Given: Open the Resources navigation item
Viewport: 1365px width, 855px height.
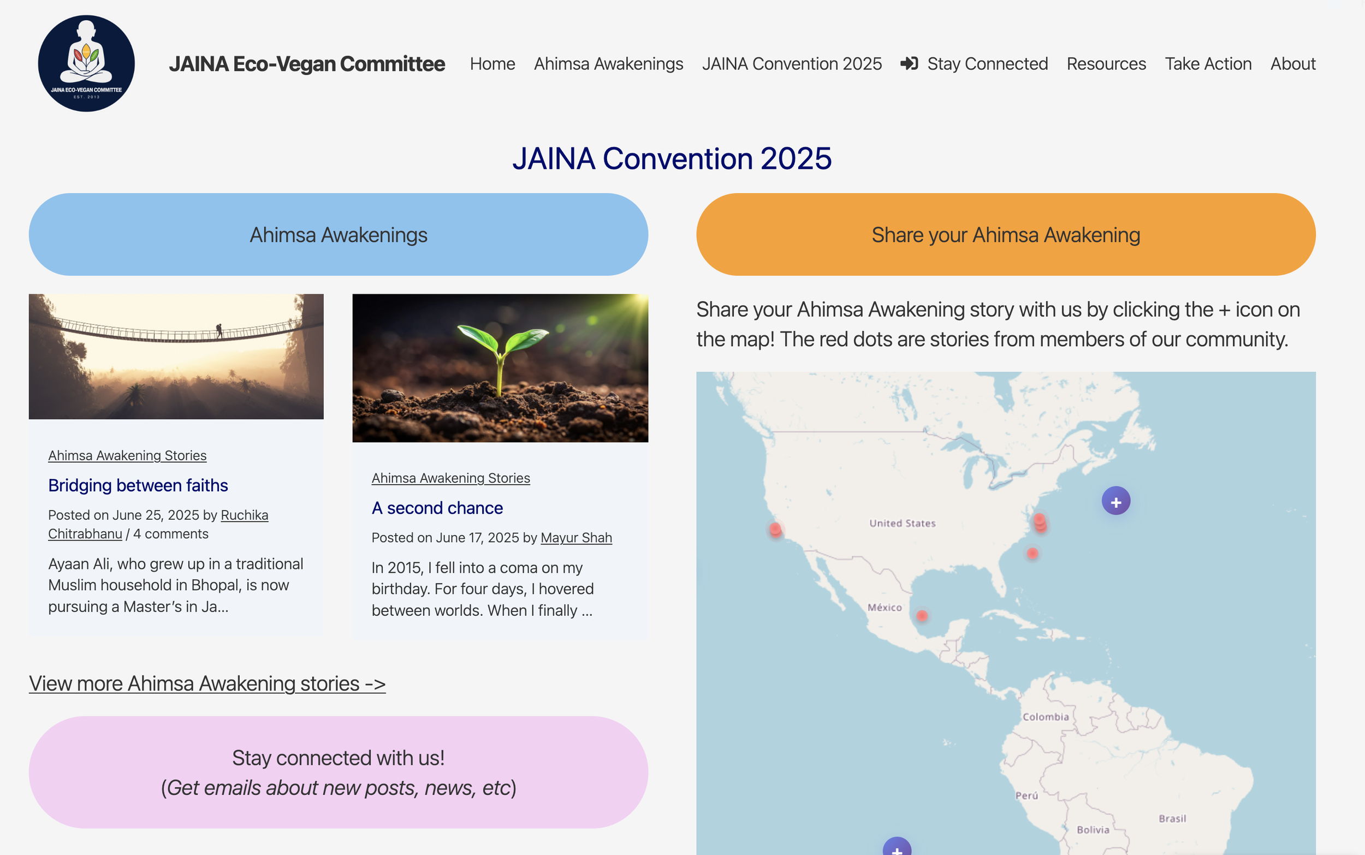Looking at the screenshot, I should [x=1106, y=64].
